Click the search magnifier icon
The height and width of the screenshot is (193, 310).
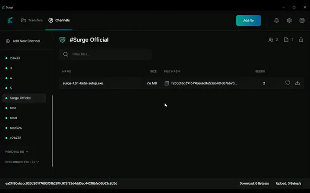66,54
